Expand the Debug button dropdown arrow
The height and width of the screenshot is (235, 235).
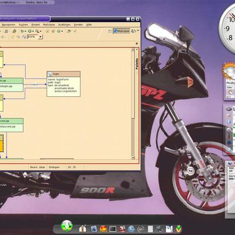(25, 31)
